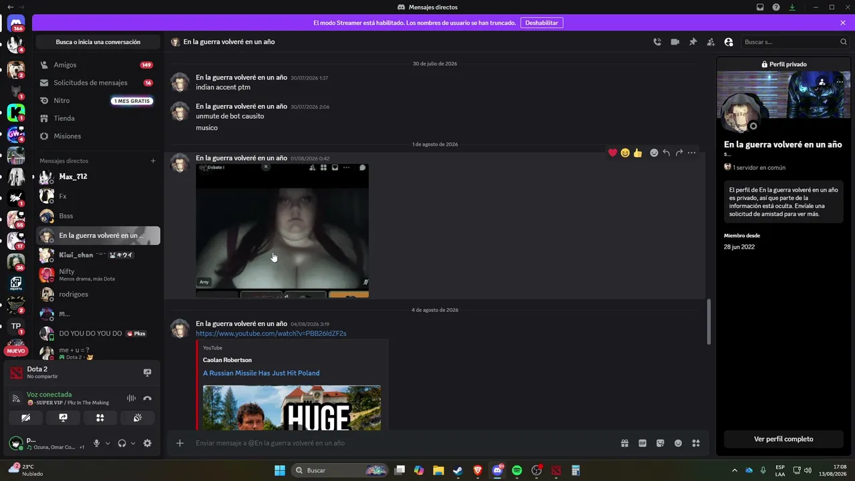Screen dimensions: 855x481
Task: Open more options for the hovered message
Action: coord(691,153)
